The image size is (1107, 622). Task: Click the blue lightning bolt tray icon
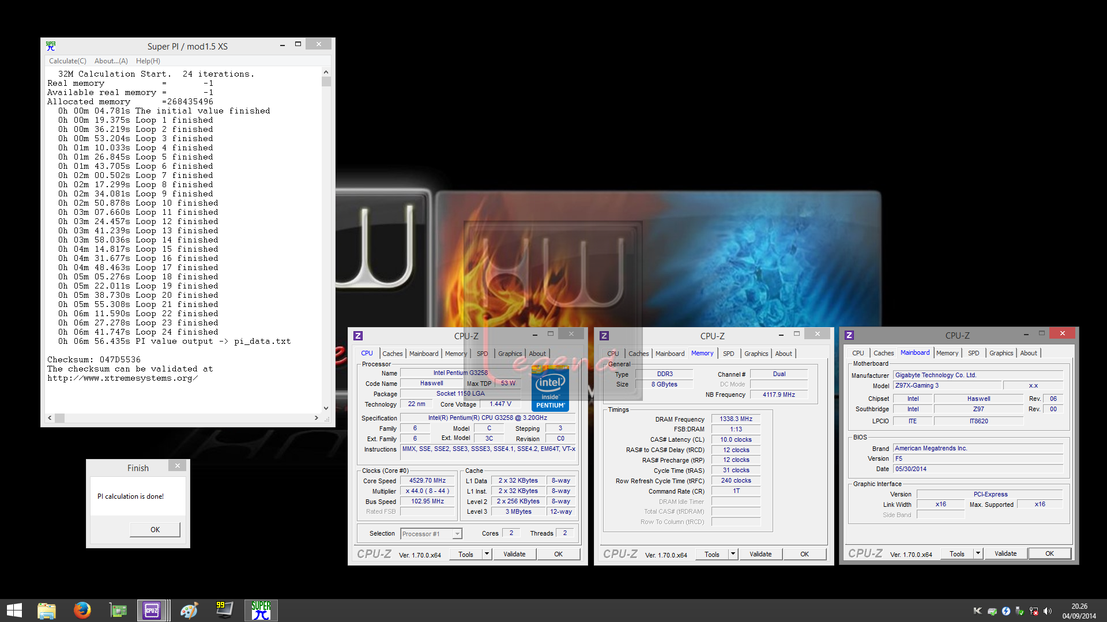(1006, 611)
